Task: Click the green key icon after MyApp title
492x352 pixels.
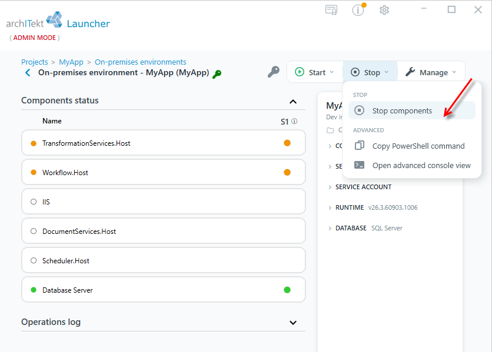Action: point(217,74)
